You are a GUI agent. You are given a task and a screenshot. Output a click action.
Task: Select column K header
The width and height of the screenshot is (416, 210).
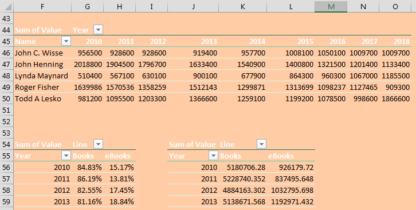coord(242,6)
